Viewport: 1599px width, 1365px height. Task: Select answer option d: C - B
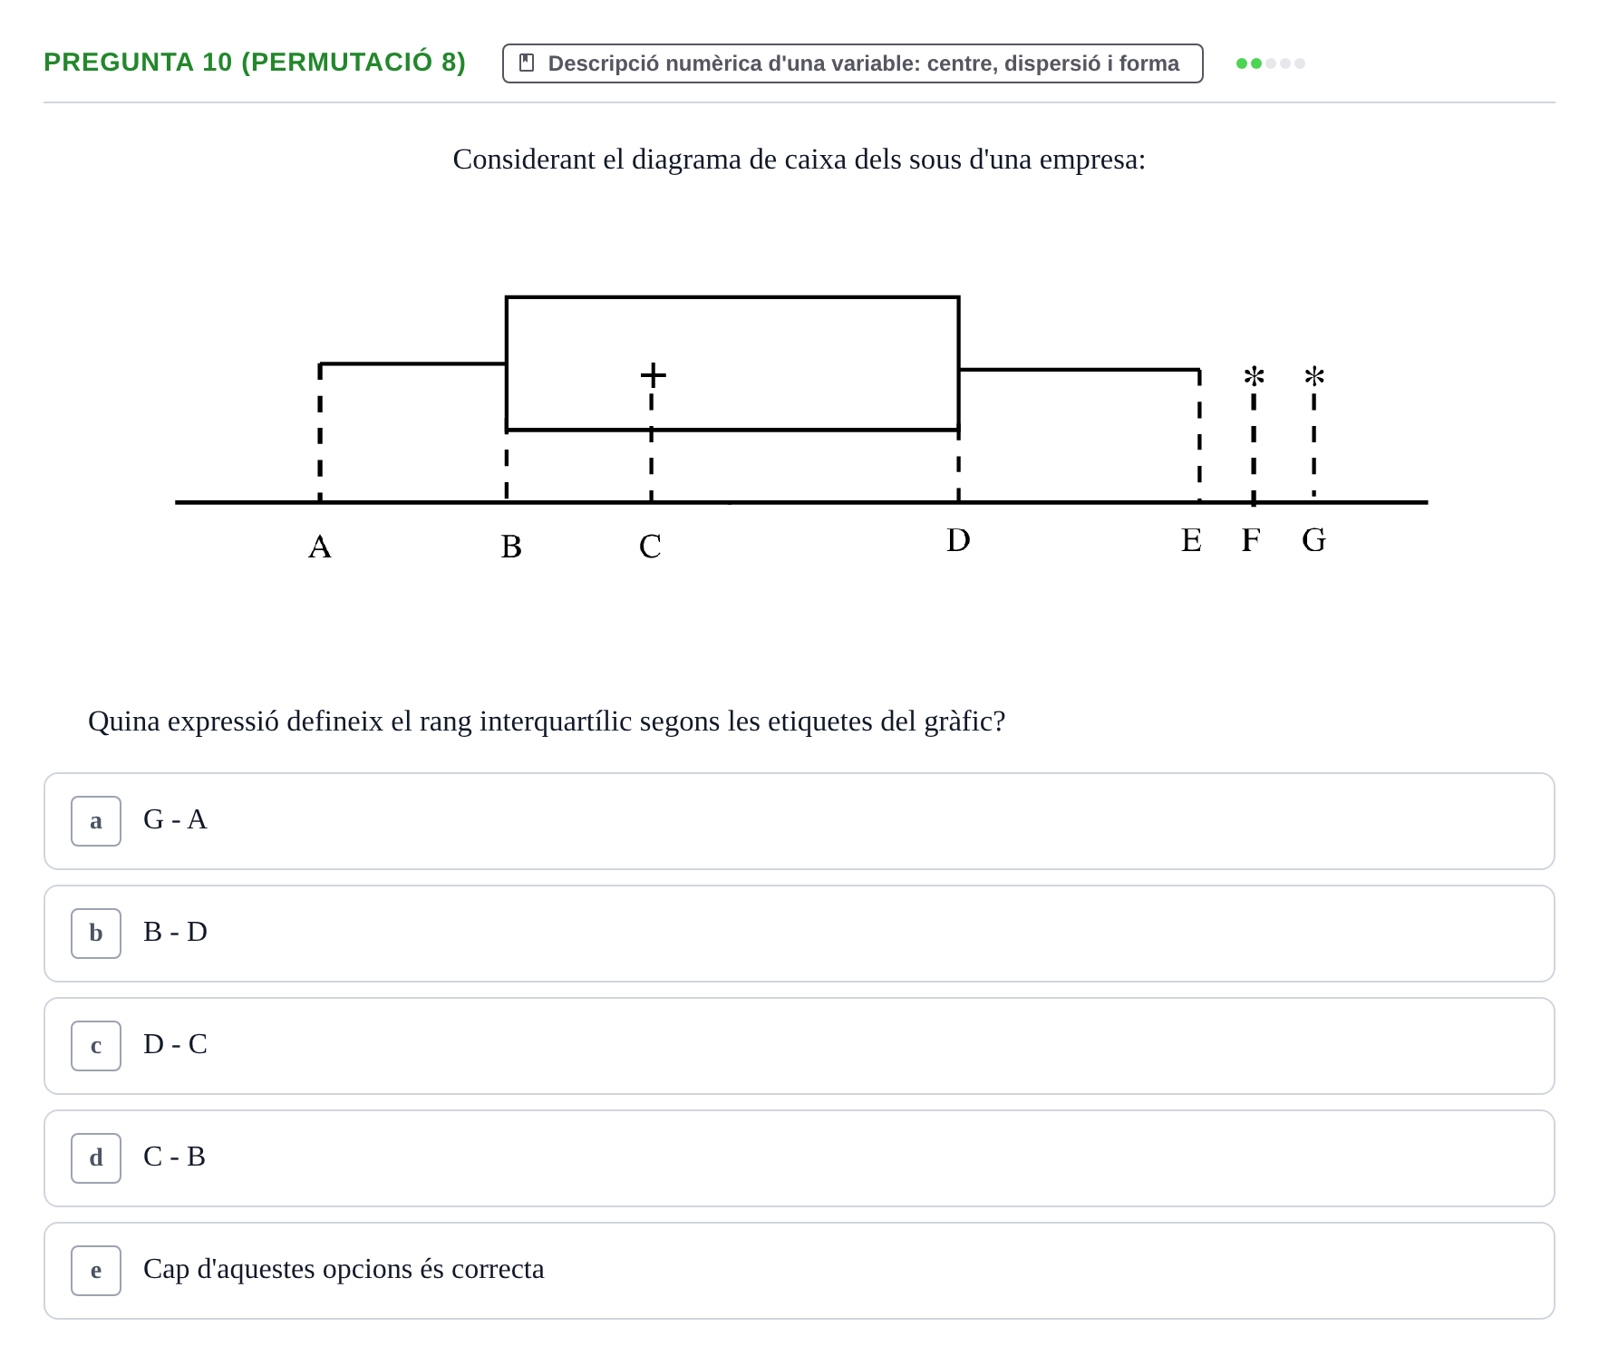coord(799,1158)
